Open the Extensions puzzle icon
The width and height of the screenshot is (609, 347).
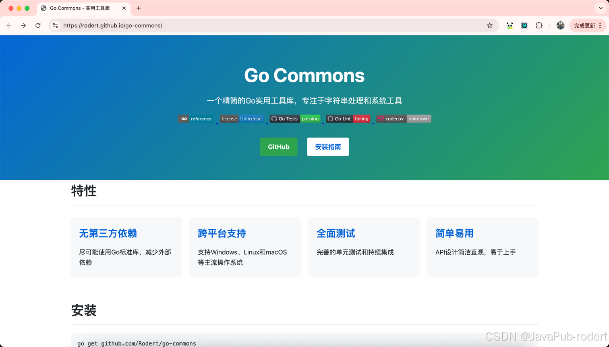pos(539,25)
